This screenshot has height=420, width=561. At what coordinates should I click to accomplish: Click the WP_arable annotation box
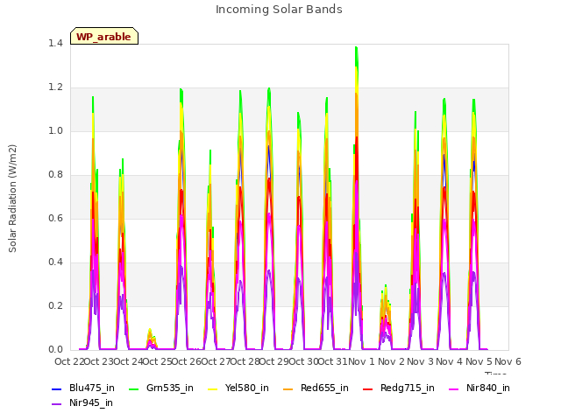click(x=104, y=36)
